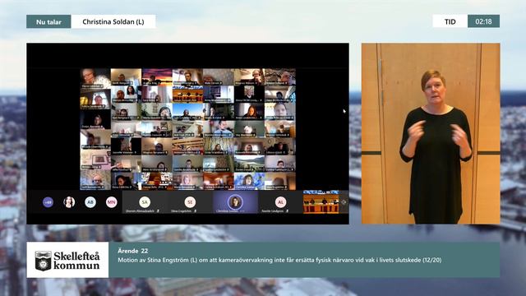Click the '02:18' timer value

point(483,21)
